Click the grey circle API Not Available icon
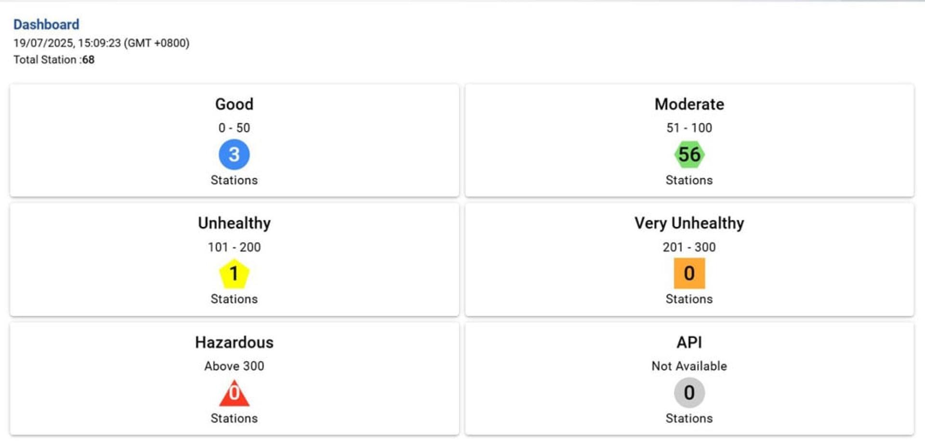Screen dimensions: 925x446 click(x=689, y=393)
